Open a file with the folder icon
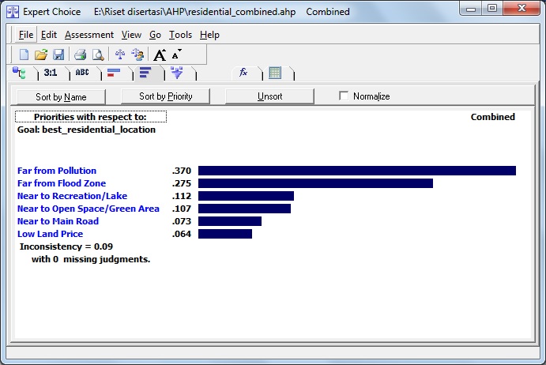546x365 pixels. 41,55
